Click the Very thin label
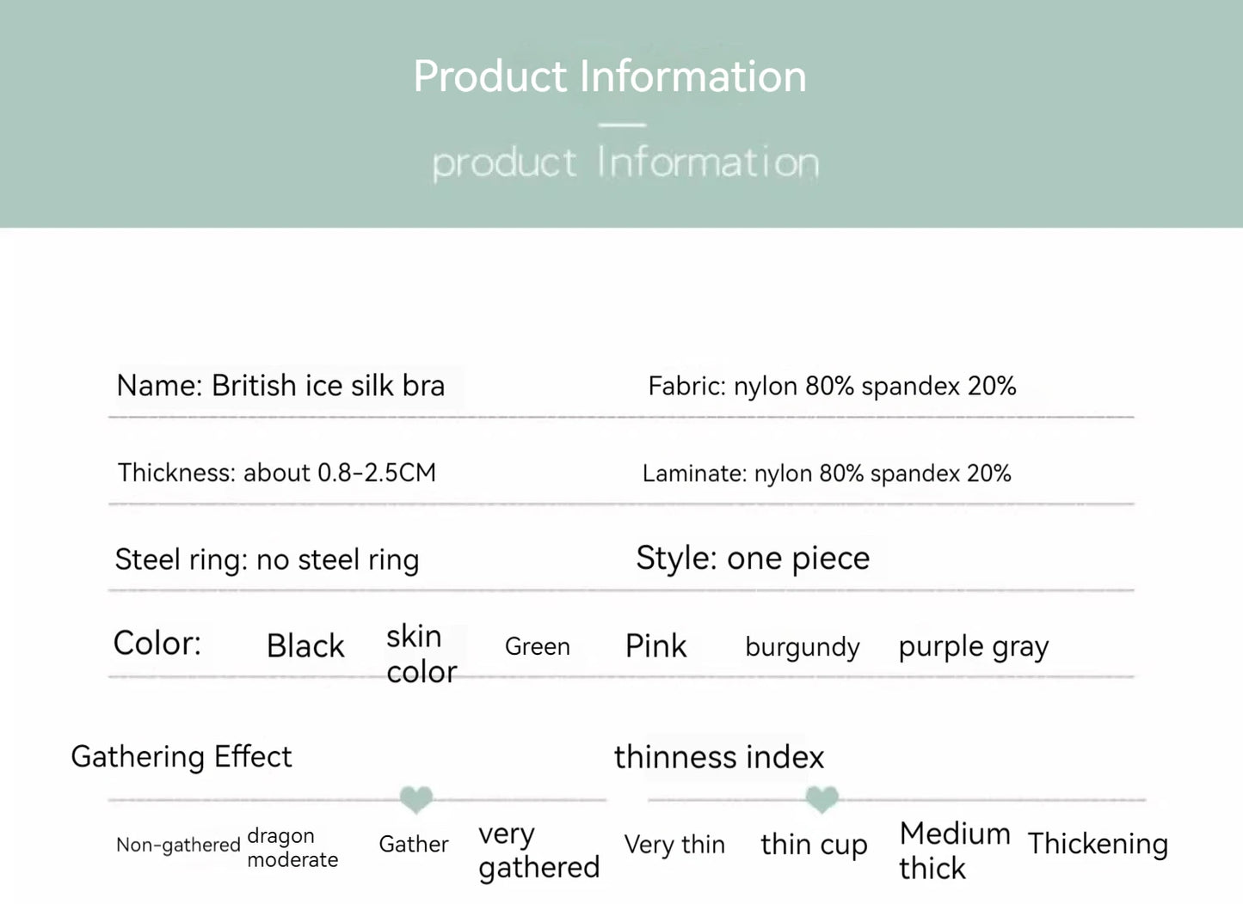Viewport: 1243px width, 904px height. point(674,845)
